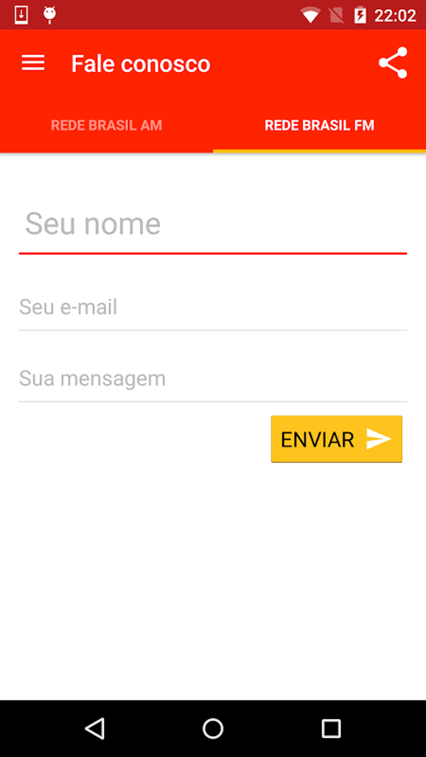The image size is (426, 757).
Task: Tap the Fale conosco page title
Action: [141, 64]
